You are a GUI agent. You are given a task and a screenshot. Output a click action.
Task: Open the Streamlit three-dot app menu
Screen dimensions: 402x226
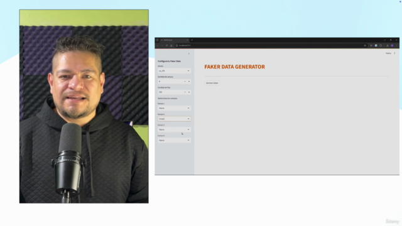394,53
